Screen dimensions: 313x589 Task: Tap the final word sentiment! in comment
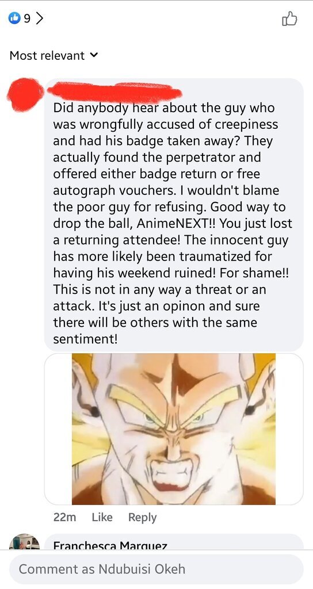click(x=85, y=339)
